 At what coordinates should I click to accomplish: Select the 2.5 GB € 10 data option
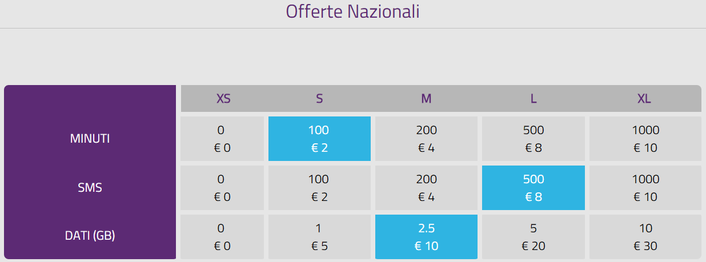426,237
